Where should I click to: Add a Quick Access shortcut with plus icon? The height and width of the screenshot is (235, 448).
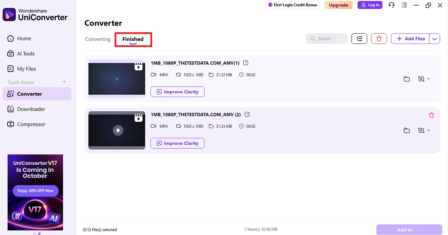click(64, 82)
